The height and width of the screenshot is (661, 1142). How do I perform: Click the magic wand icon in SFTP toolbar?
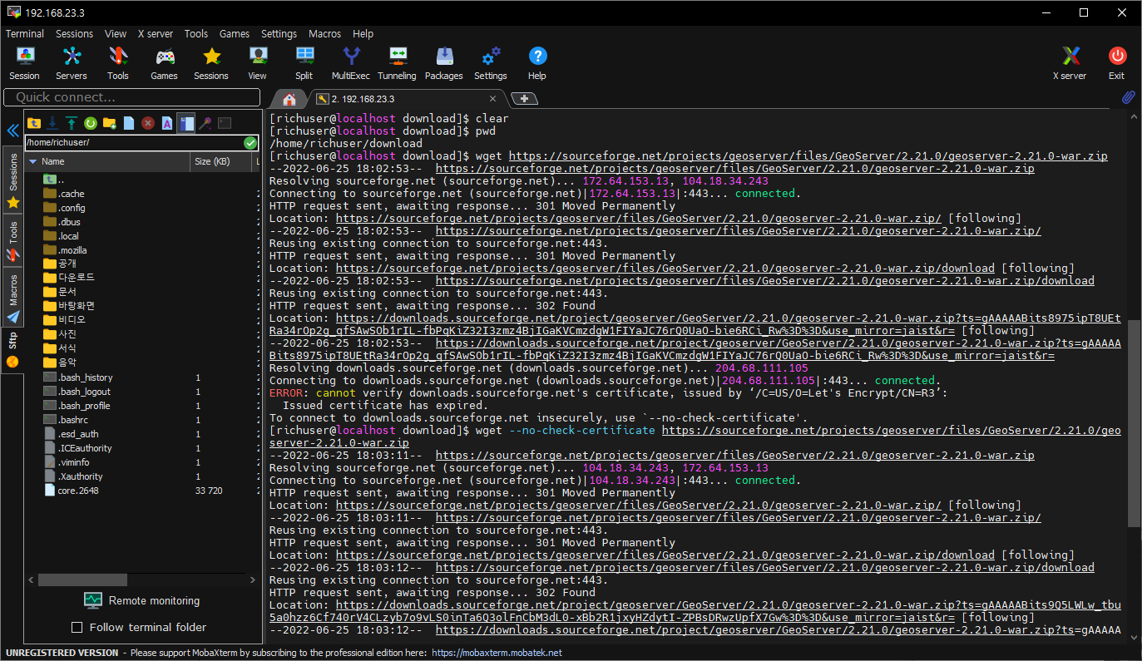click(205, 123)
